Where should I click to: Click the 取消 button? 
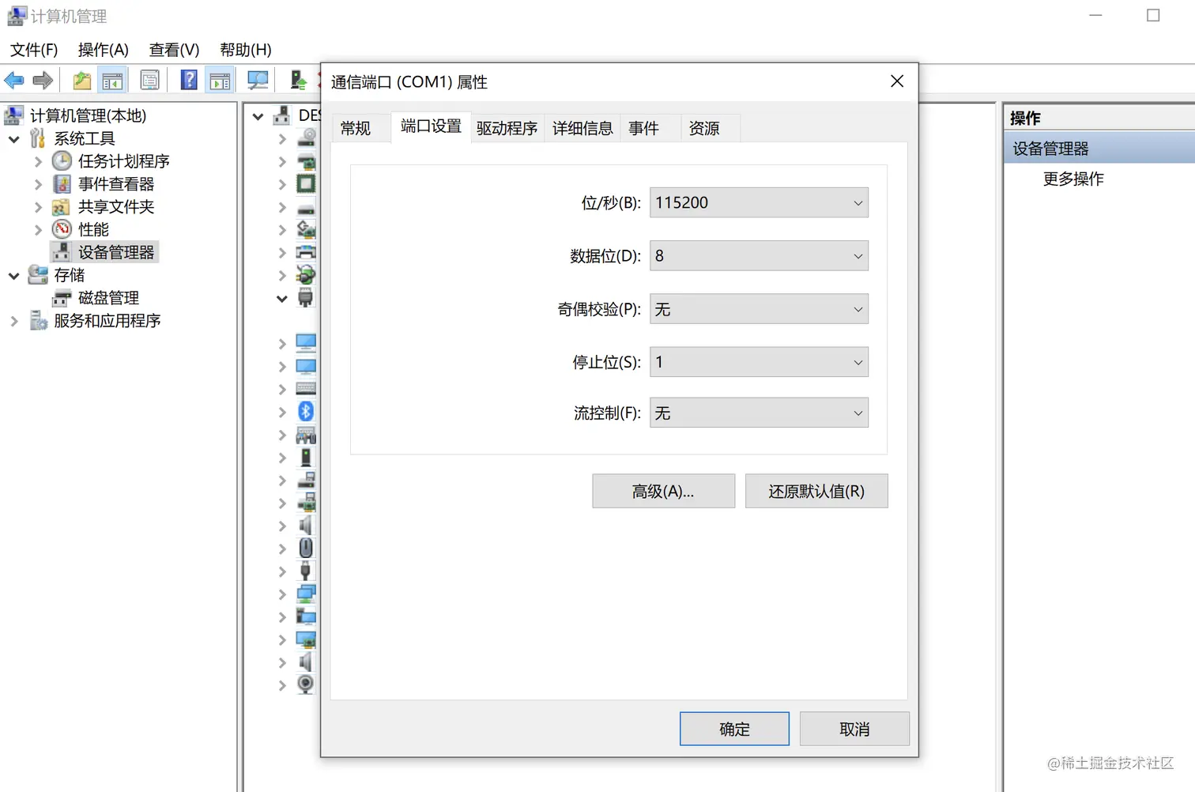(854, 729)
